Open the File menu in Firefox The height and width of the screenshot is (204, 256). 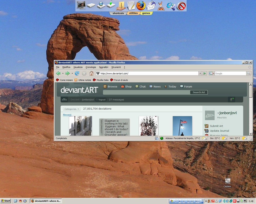[x=58, y=67]
